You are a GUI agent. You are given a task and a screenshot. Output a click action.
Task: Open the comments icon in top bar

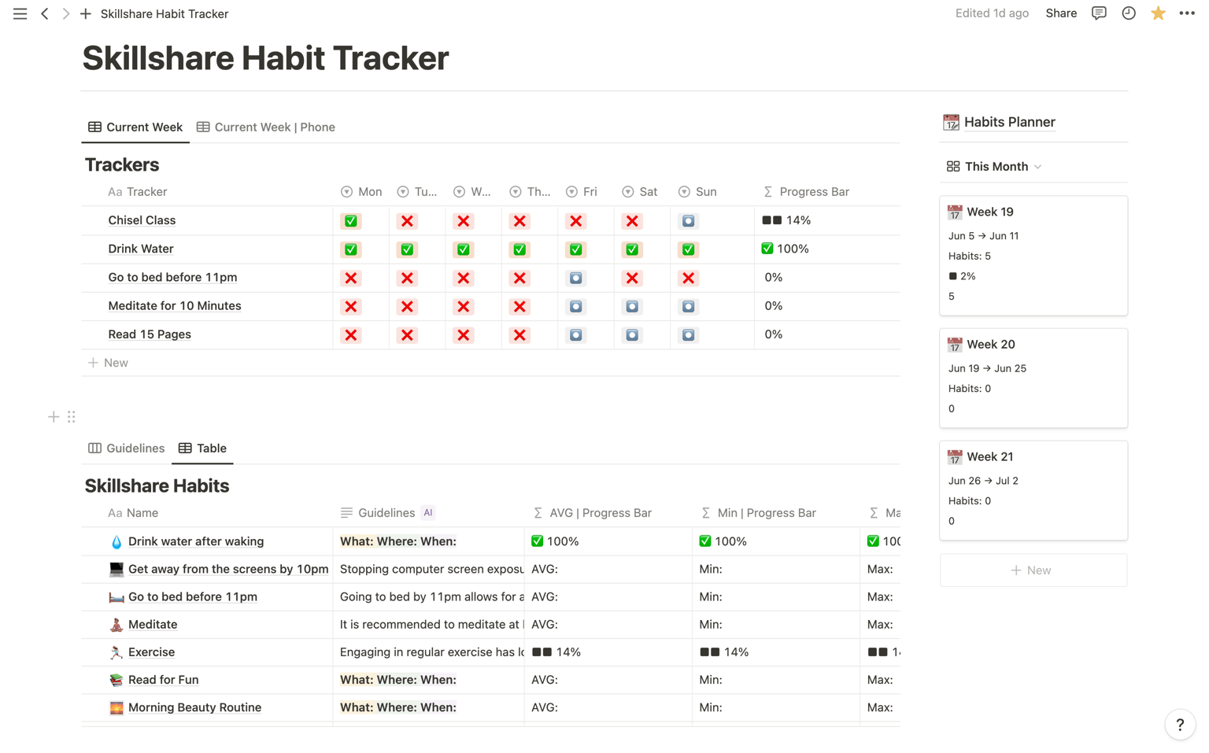coord(1099,13)
